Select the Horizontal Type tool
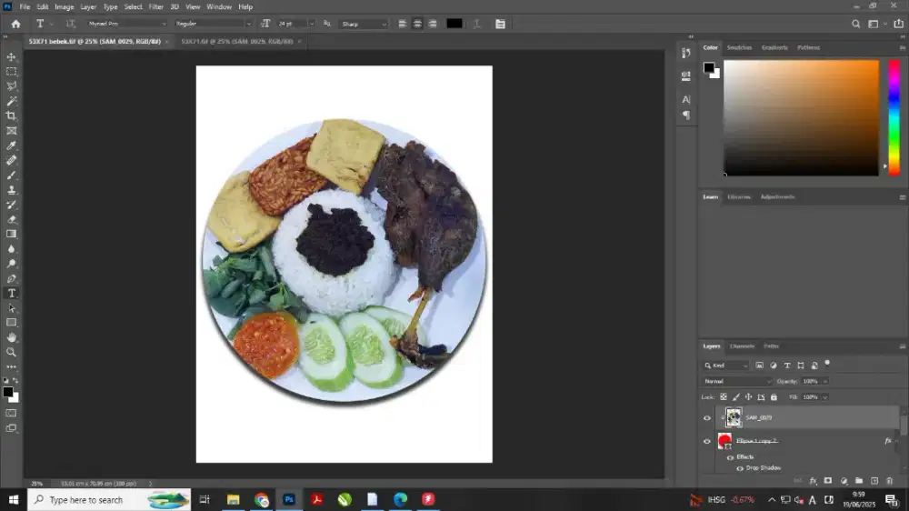Image resolution: width=909 pixels, height=511 pixels. [11, 294]
